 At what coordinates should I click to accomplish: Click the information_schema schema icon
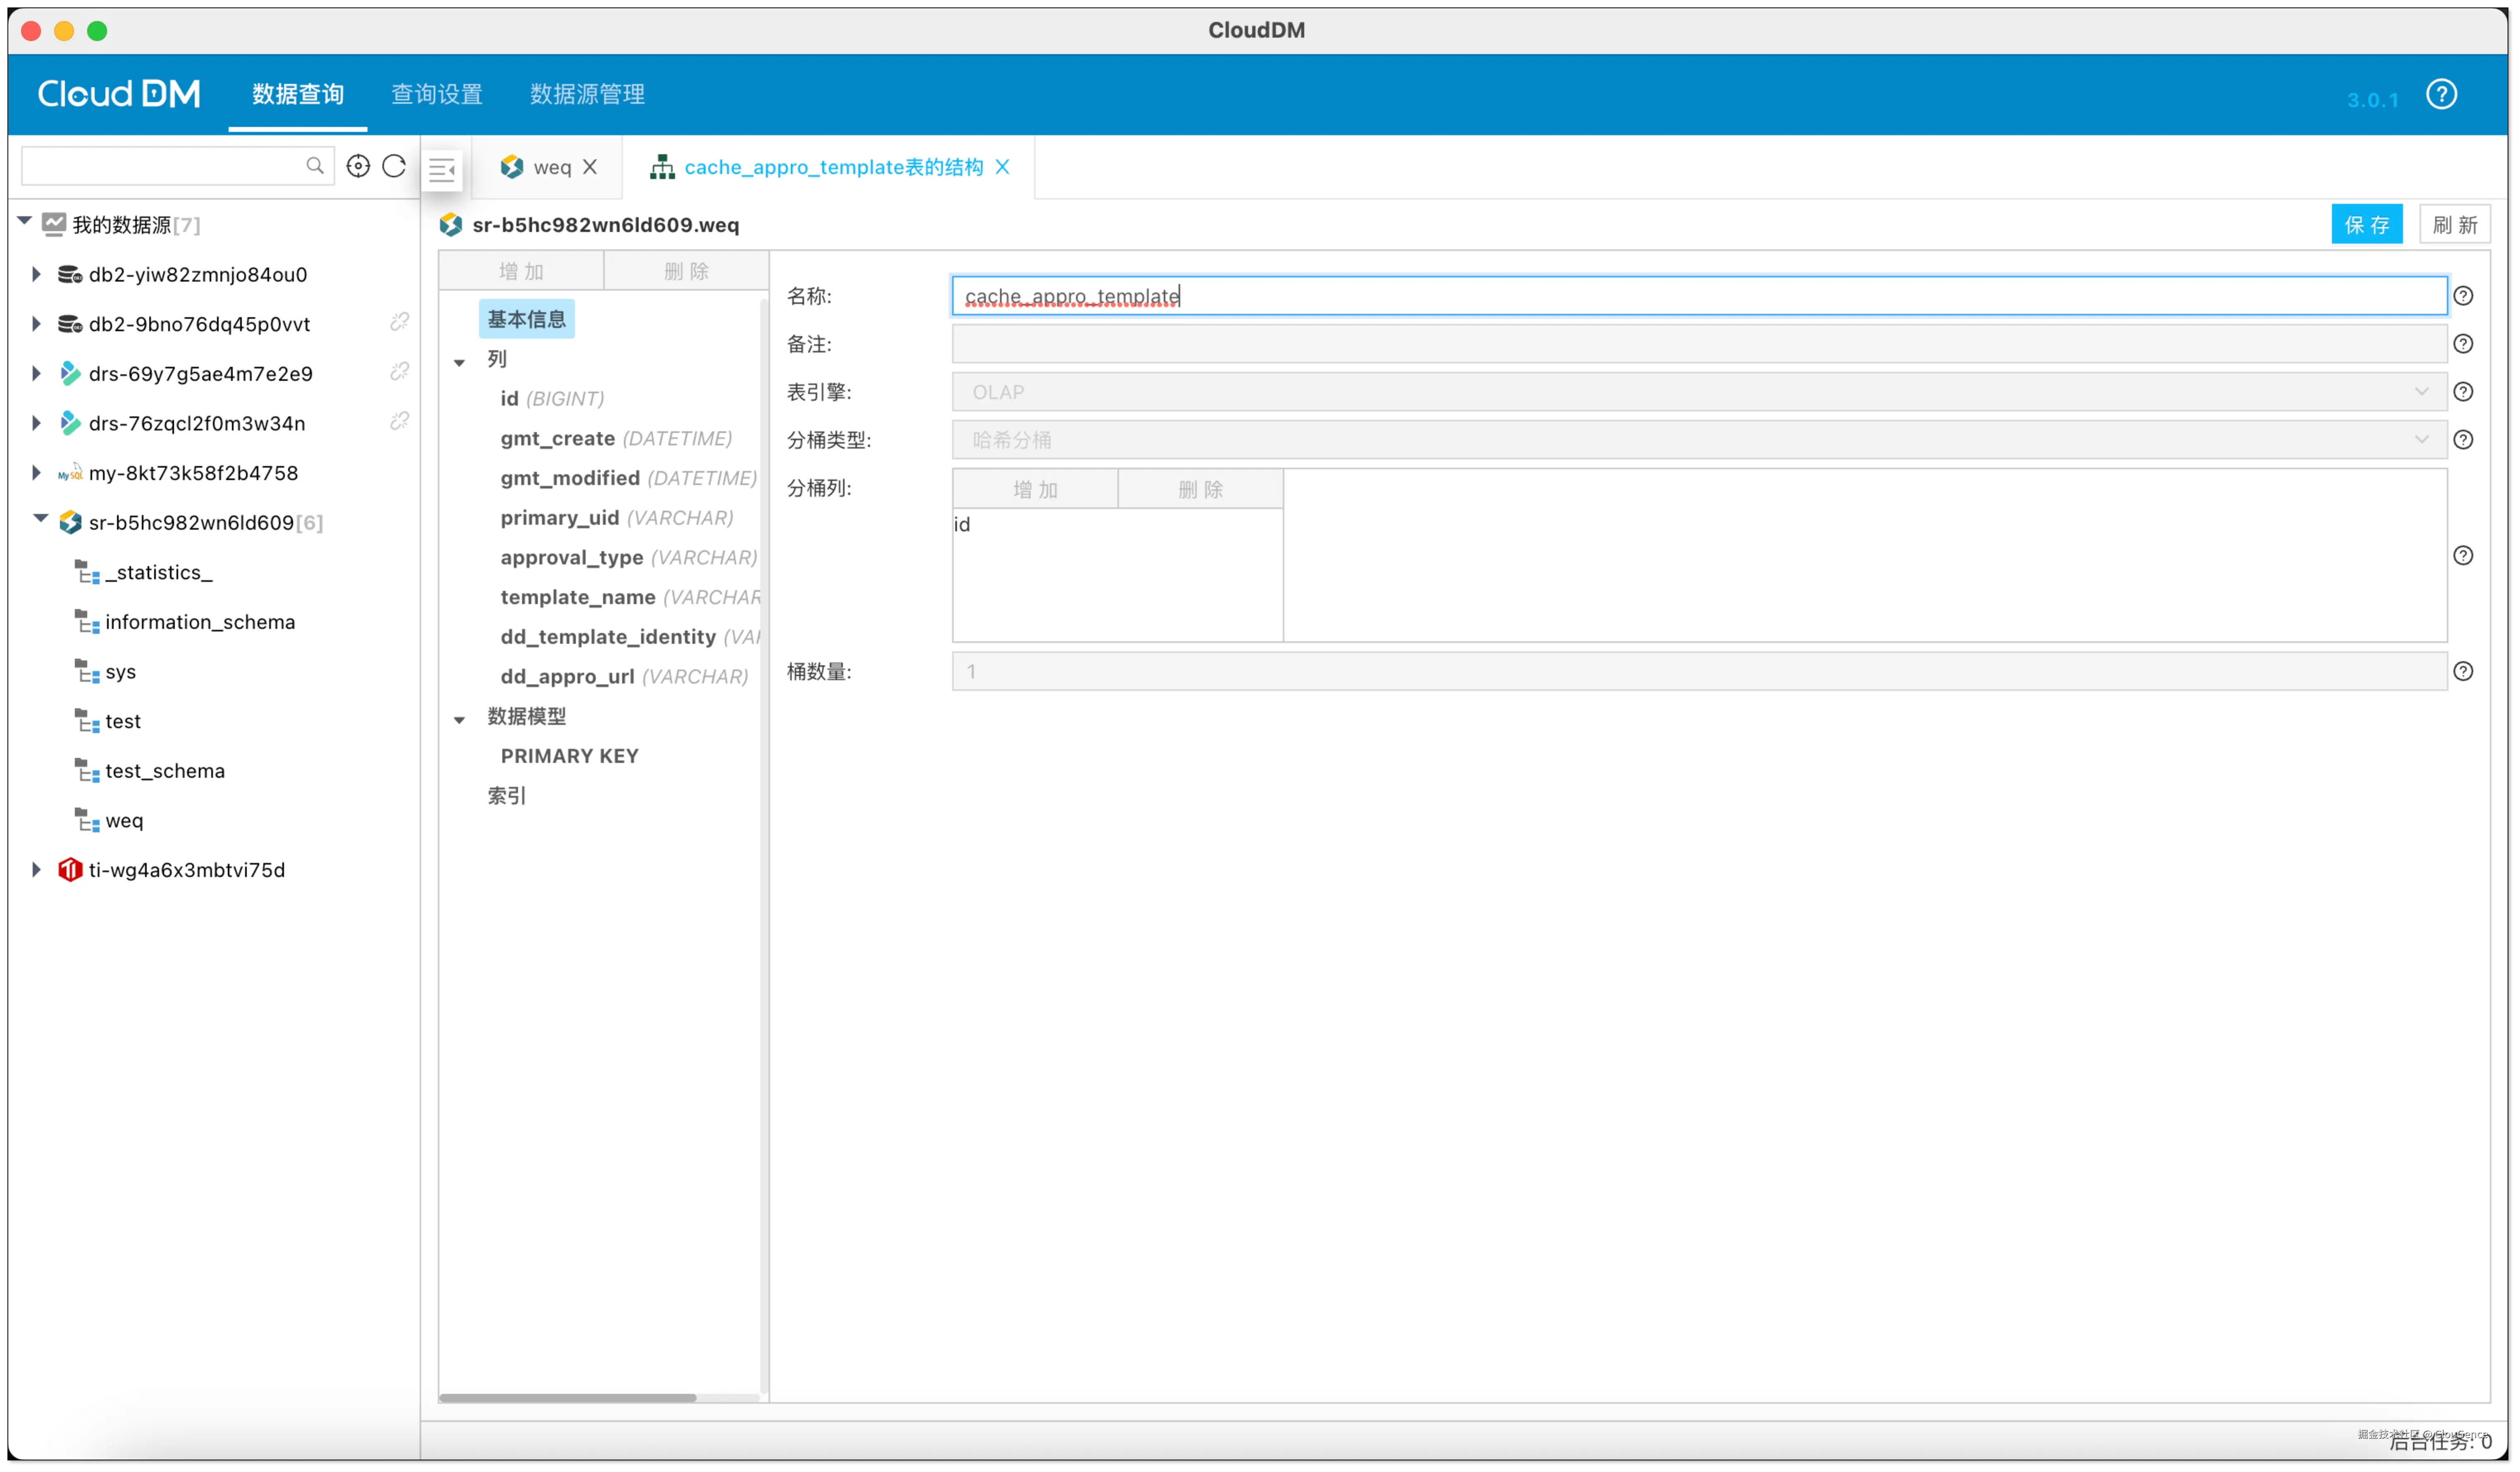pyautogui.click(x=87, y=622)
